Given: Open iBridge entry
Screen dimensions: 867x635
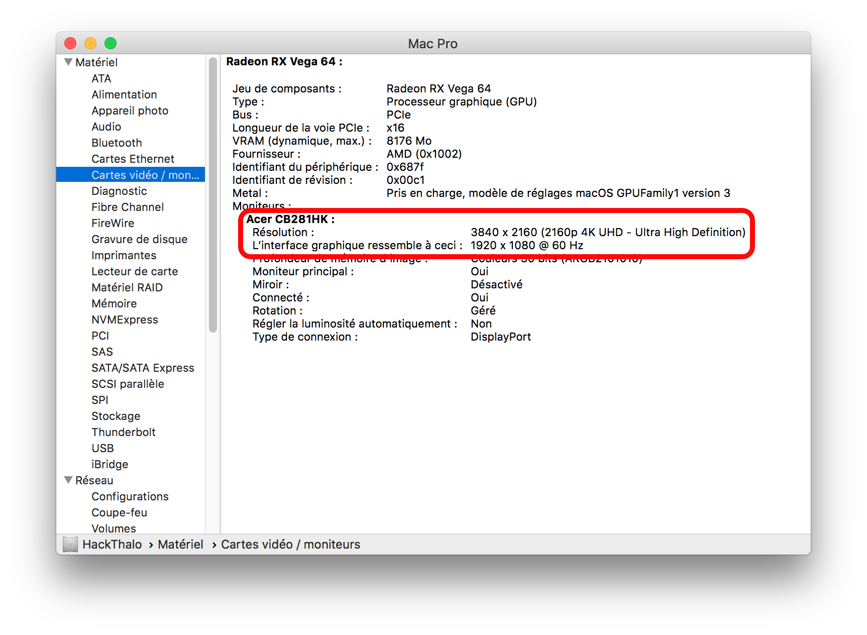Looking at the screenshot, I should pyautogui.click(x=110, y=464).
